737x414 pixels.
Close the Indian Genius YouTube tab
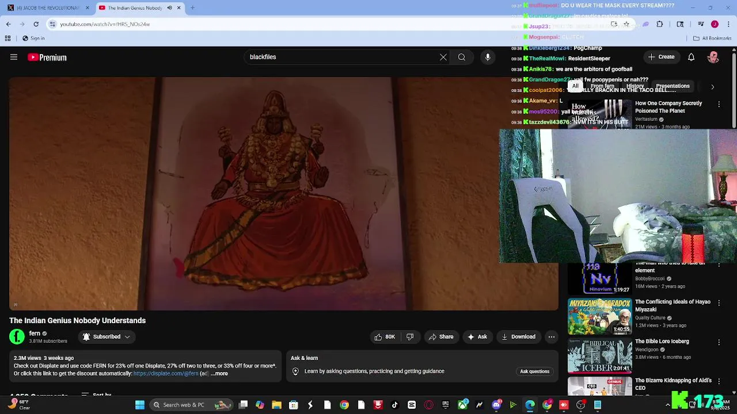click(x=179, y=7)
